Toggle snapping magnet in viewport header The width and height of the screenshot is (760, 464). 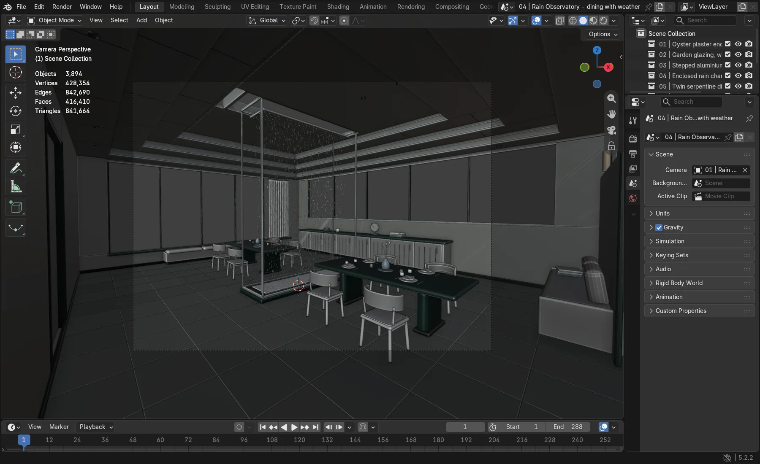click(314, 20)
